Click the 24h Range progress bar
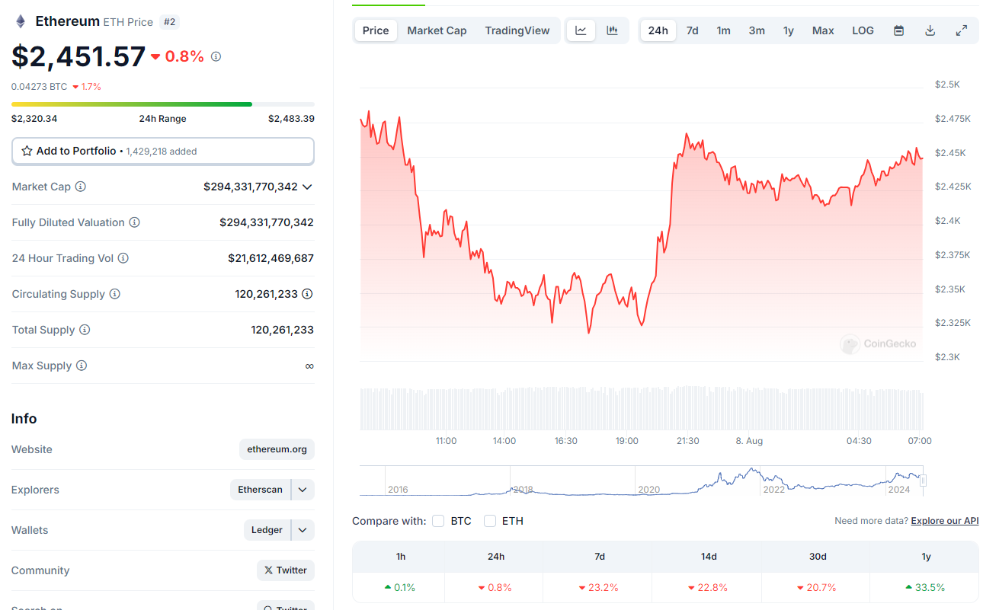This screenshot has height=610, width=983. 163,104
